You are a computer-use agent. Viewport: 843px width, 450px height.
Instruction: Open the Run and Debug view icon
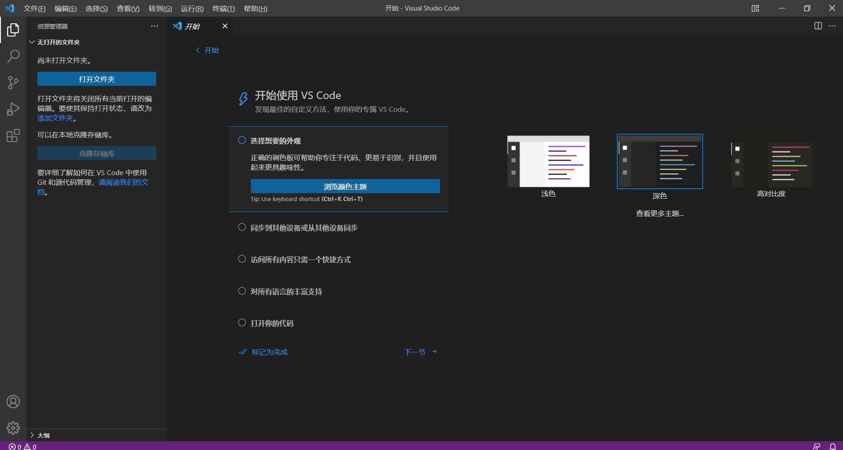pyautogui.click(x=13, y=109)
